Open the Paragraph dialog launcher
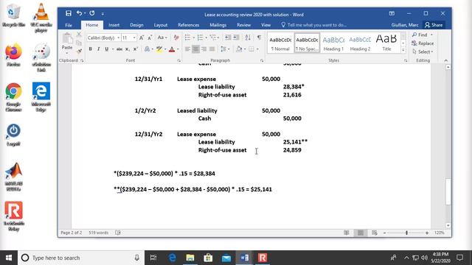Viewport: 472px width, 265px height. (x=262, y=60)
